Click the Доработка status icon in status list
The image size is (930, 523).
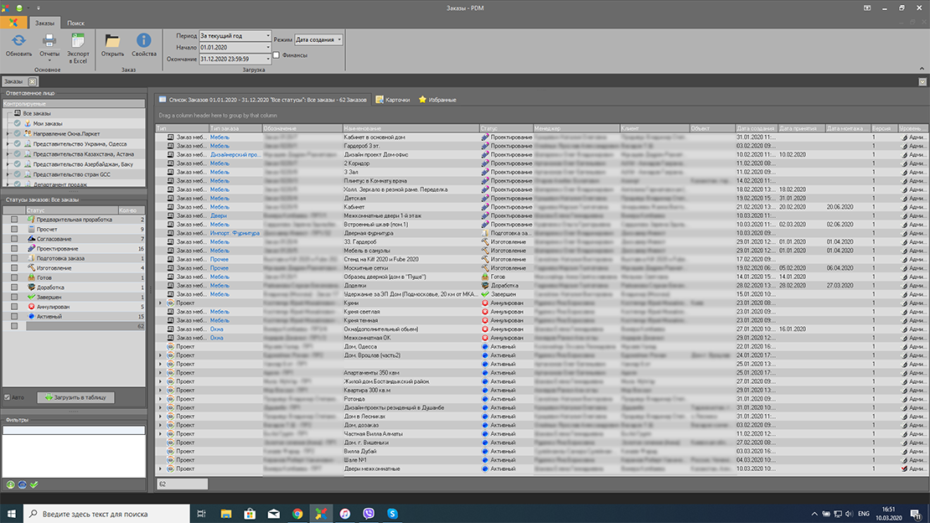(32, 287)
